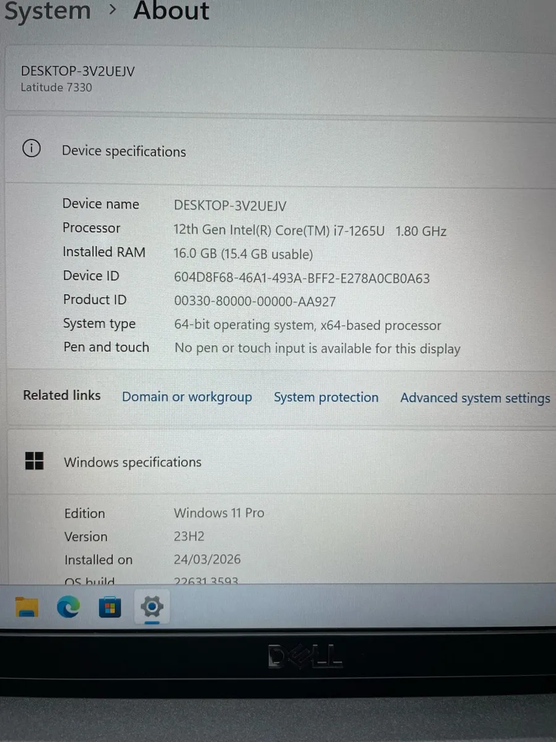Select the Device ID value to copy it

(301, 278)
